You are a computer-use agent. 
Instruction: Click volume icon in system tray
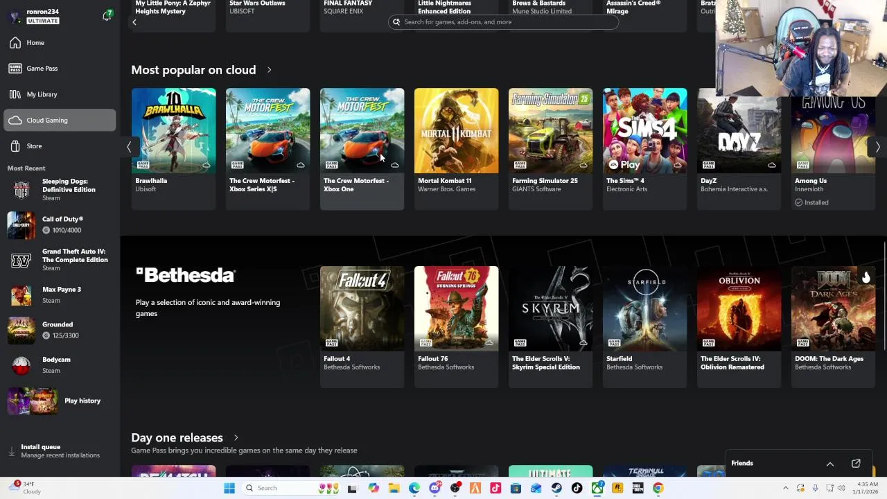tap(841, 488)
